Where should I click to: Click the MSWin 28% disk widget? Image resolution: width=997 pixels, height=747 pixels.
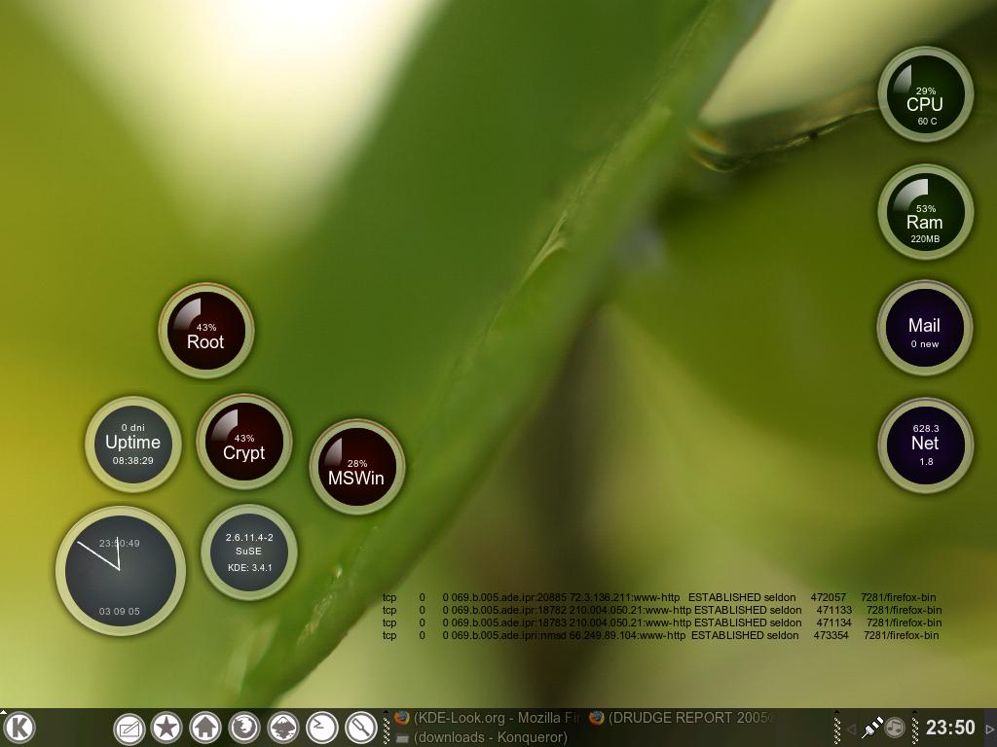(x=356, y=467)
